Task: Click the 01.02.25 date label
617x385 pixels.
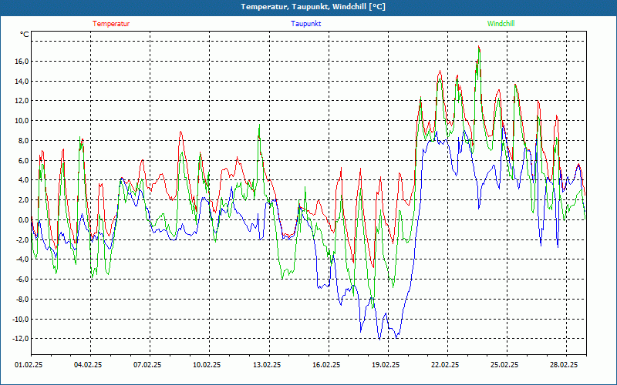Action: point(29,365)
